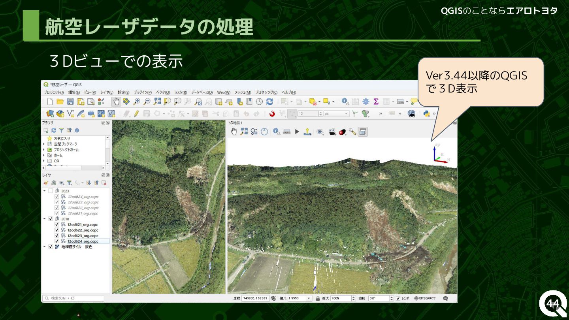
Task: Click the Zoom Out magnifier tool
Action: (x=147, y=102)
